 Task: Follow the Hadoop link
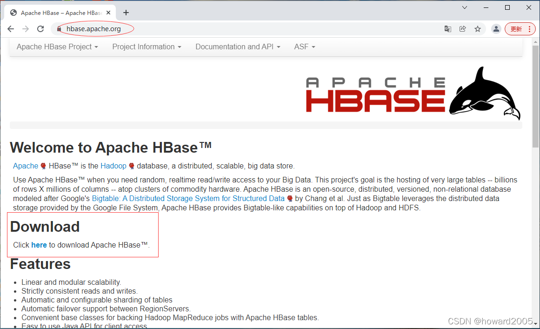click(x=113, y=166)
